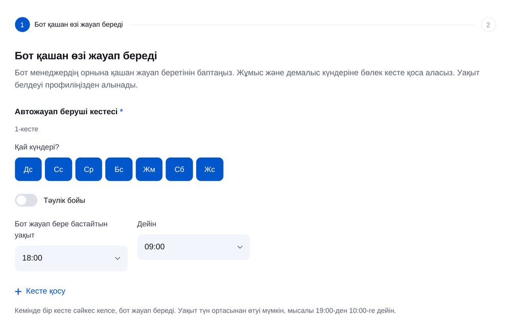Click chevron arrow in 18:00 selector

tap(118, 258)
